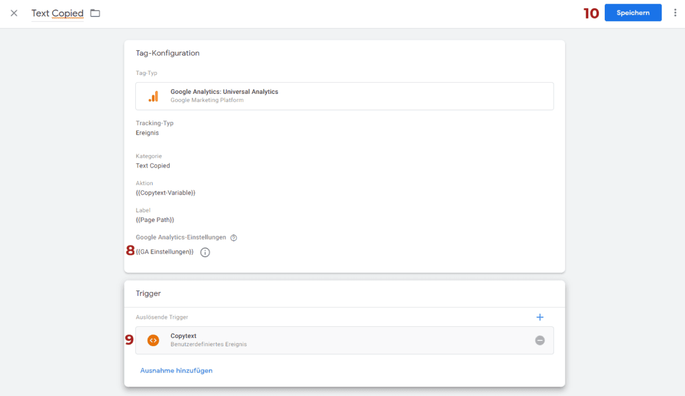Remove the Copytext trigger with minus icon

[x=540, y=340]
